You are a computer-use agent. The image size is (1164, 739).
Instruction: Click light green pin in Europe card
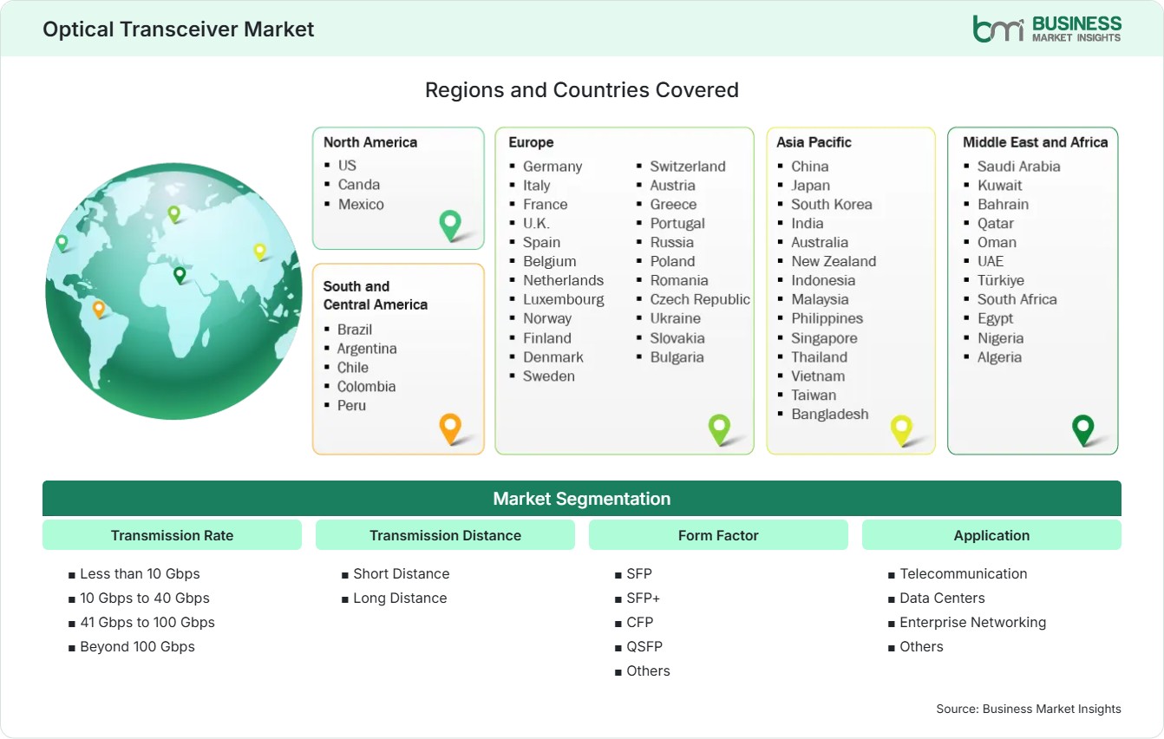[x=719, y=428]
